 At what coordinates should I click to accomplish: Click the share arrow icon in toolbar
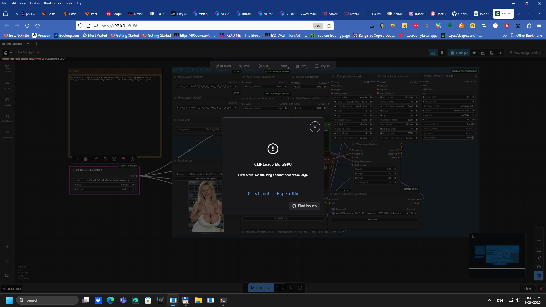tap(500, 53)
